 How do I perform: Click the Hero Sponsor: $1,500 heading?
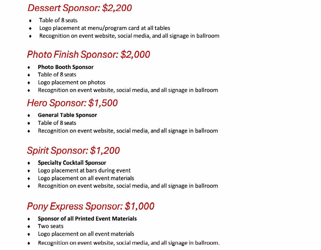[x=72, y=103]
